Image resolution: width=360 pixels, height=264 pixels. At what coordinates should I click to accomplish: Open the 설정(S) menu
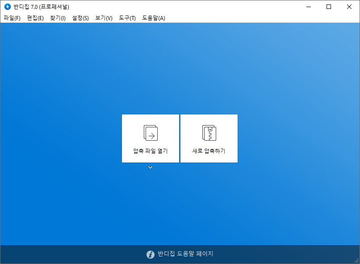[x=80, y=18]
